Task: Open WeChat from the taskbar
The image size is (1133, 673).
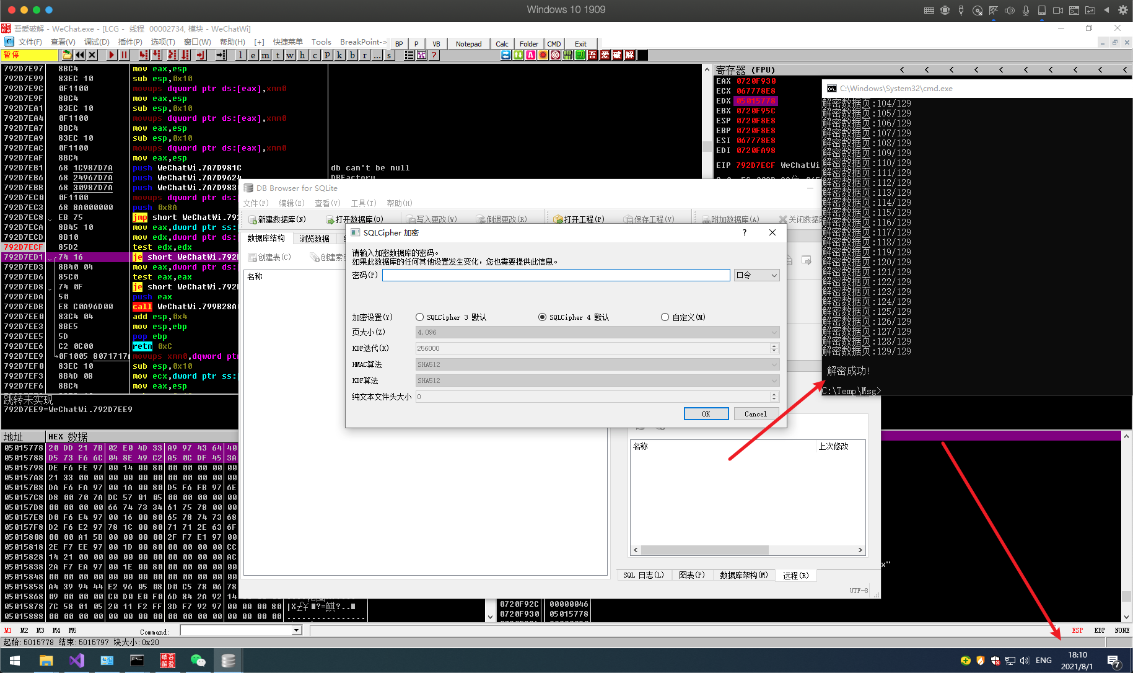Action: point(198,661)
